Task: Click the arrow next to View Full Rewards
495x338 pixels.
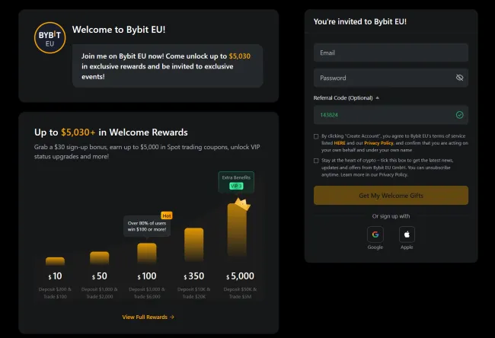Action: (172, 317)
